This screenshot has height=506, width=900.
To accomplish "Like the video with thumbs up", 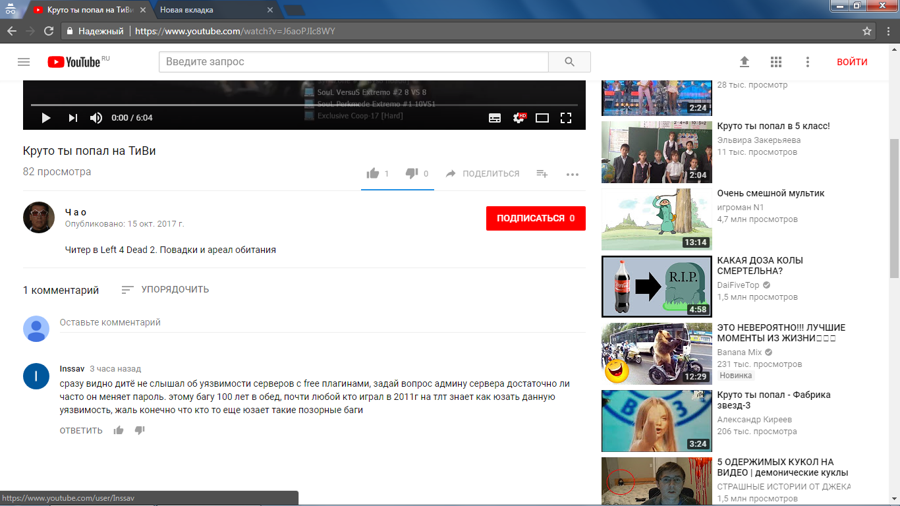I will coord(373,174).
